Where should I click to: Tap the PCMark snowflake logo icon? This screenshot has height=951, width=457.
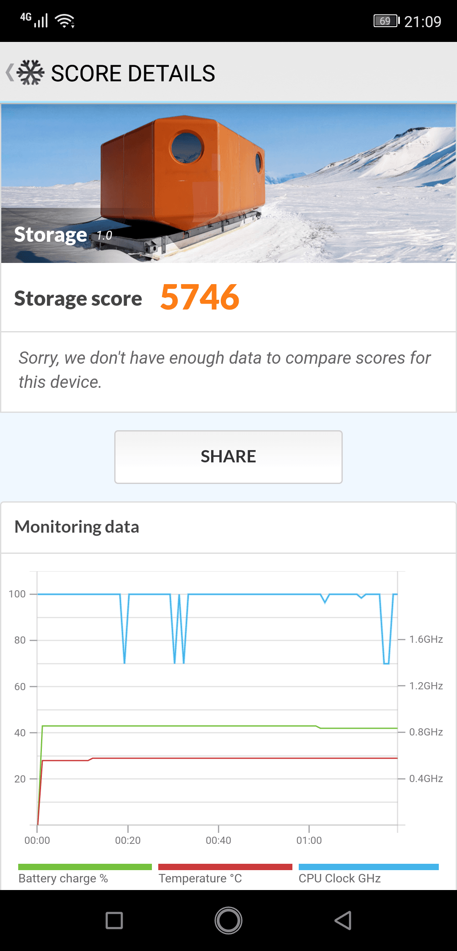(x=30, y=72)
